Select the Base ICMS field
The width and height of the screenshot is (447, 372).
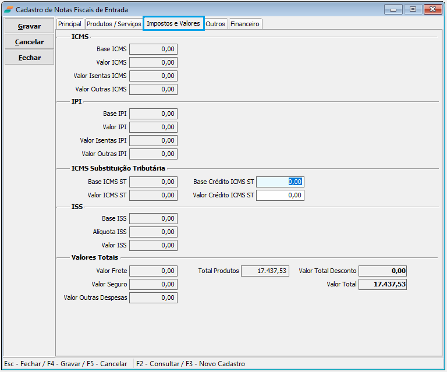[153, 49]
